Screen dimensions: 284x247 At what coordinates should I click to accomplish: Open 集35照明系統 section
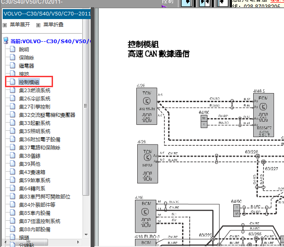click(x=34, y=131)
